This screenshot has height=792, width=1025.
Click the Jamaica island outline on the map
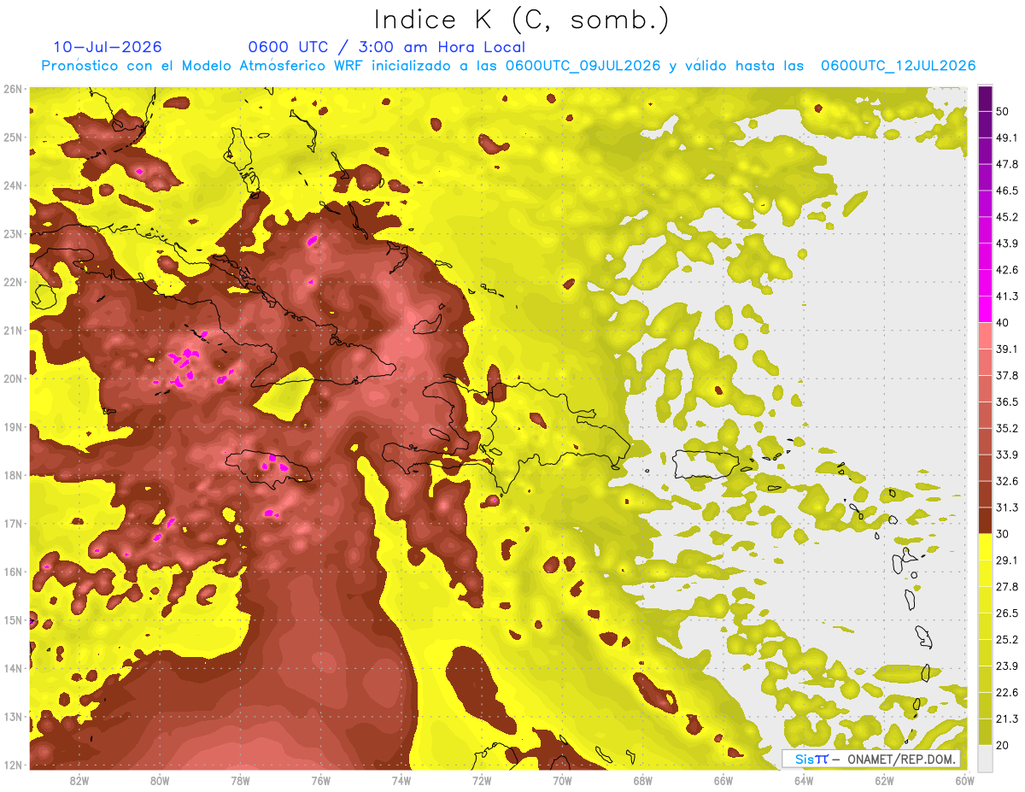pyautogui.click(x=267, y=468)
